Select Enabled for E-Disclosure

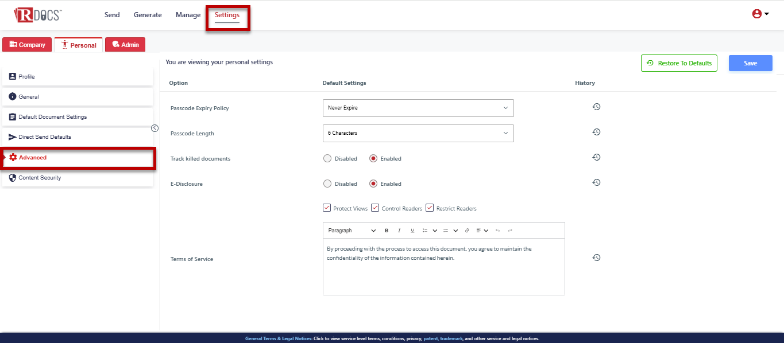tap(373, 184)
